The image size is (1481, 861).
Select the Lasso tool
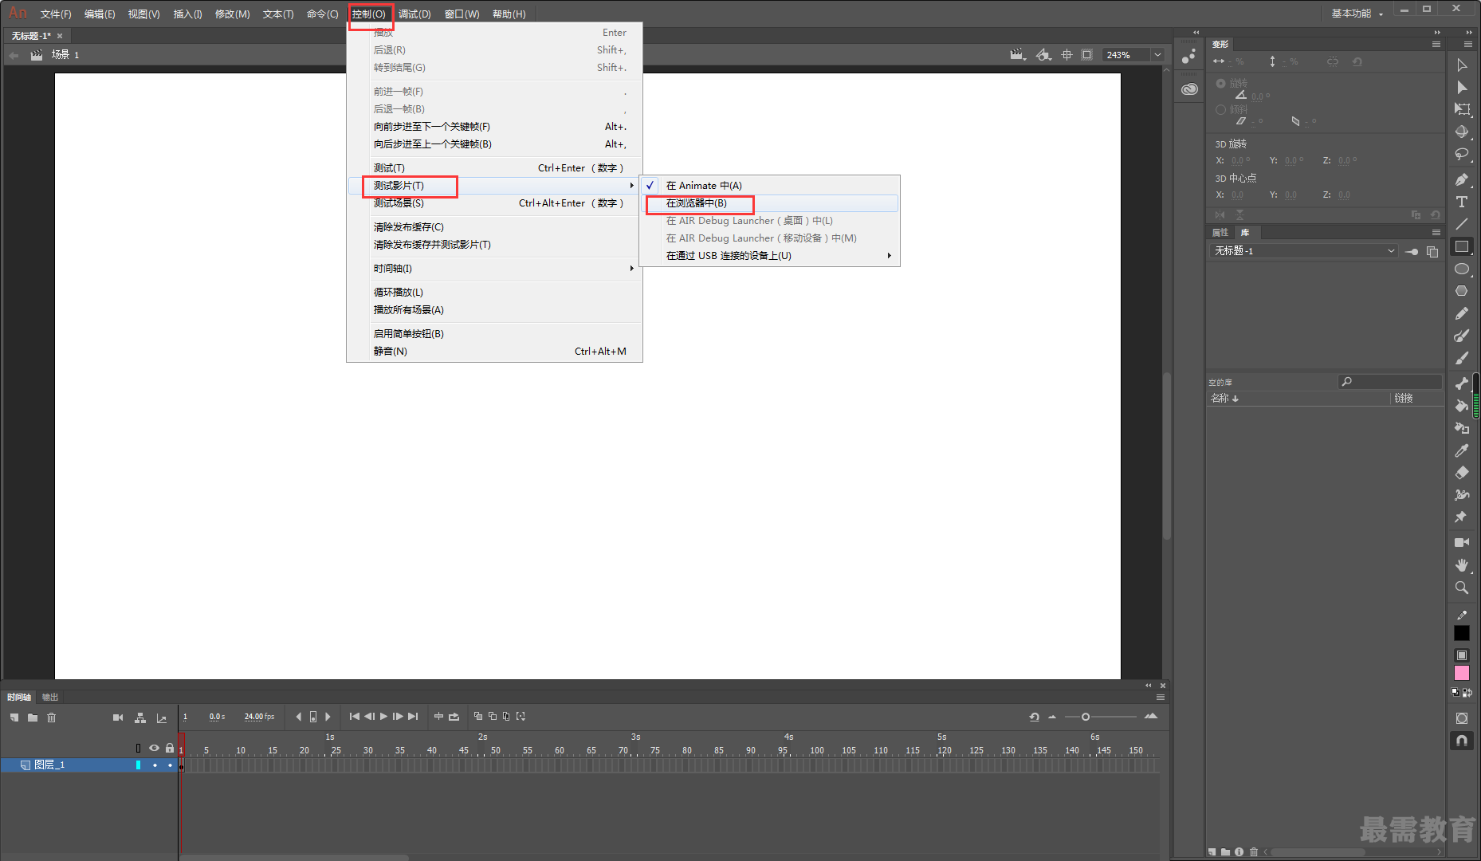pyautogui.click(x=1462, y=154)
